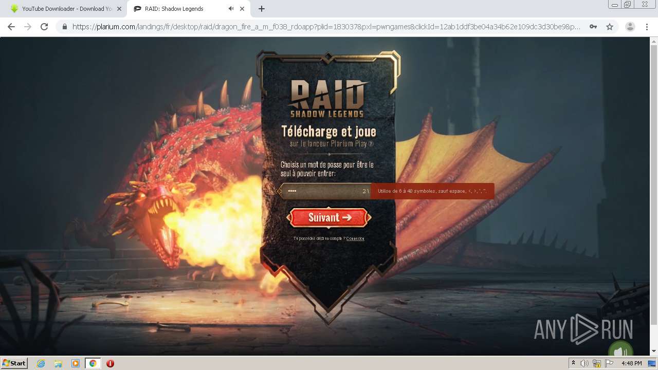Click the Suivant button
Image resolution: width=658 pixels, height=370 pixels.
[329, 217]
